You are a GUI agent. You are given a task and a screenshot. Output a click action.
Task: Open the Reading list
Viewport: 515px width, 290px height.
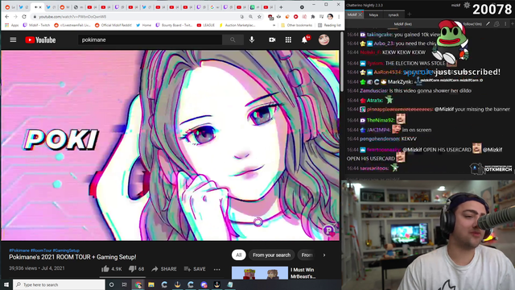pos(329,25)
